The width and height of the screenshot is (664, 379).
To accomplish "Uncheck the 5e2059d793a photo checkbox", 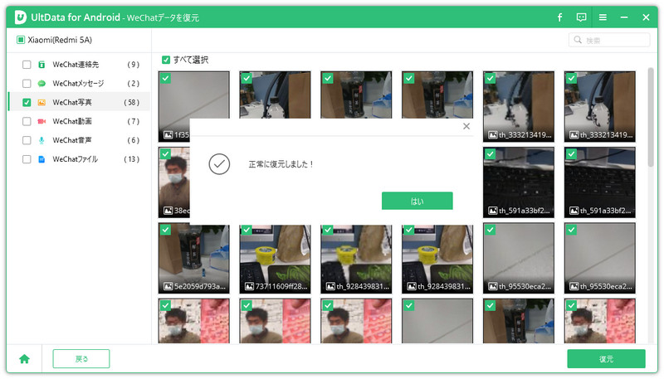I will pos(165,230).
